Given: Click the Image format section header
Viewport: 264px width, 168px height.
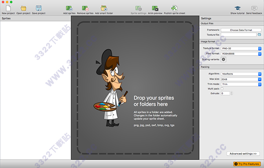Looking at the screenshot, I should tap(232, 41).
